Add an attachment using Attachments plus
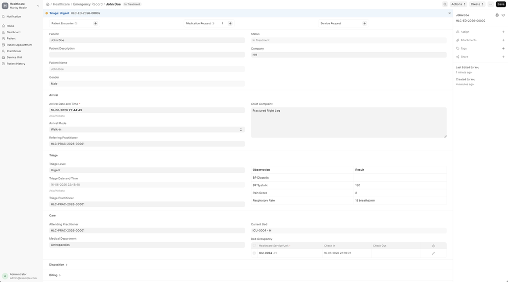Image resolution: width=508 pixels, height=282 pixels. pyautogui.click(x=503, y=40)
